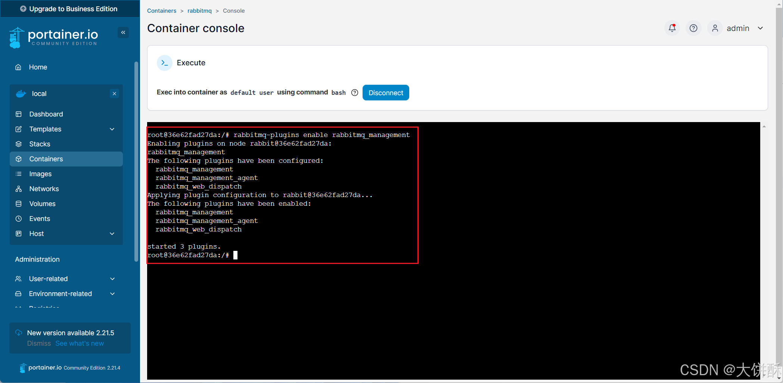
Task: Click the Upgrade arrow icon
Action: (23, 9)
